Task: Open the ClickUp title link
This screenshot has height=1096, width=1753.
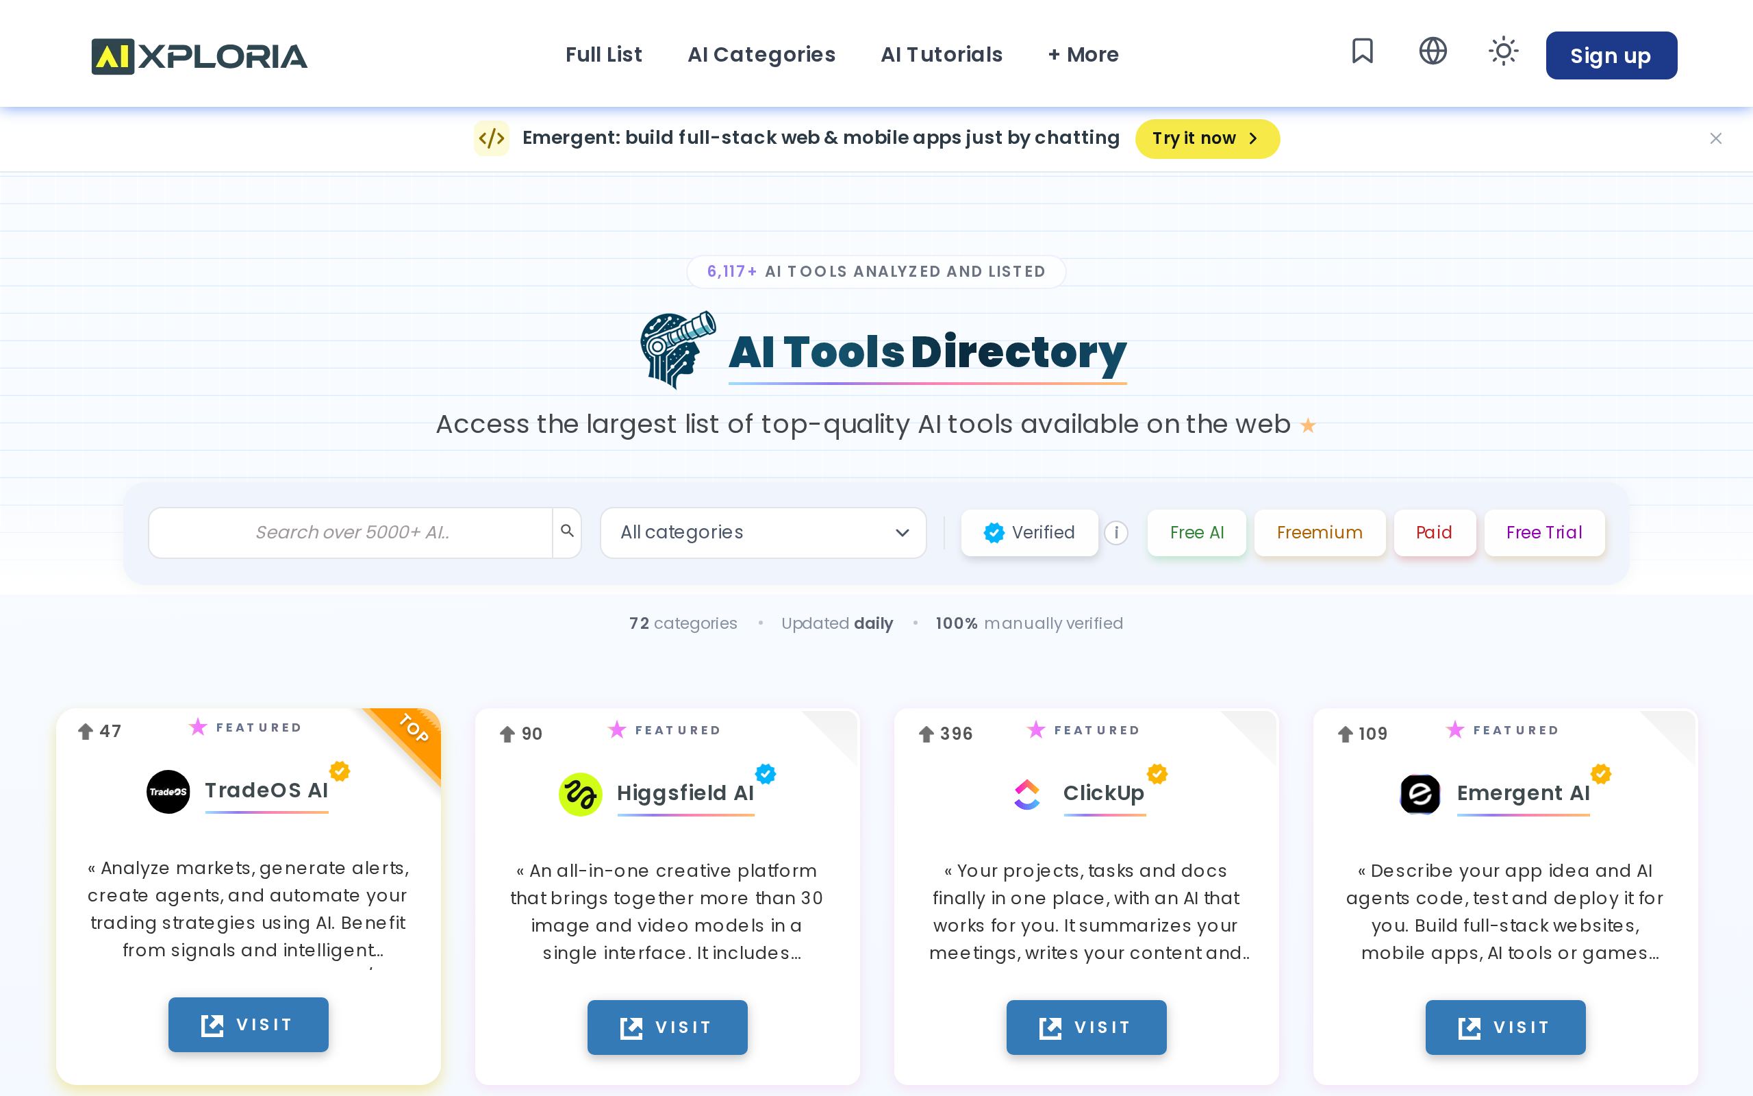Action: click(1104, 794)
